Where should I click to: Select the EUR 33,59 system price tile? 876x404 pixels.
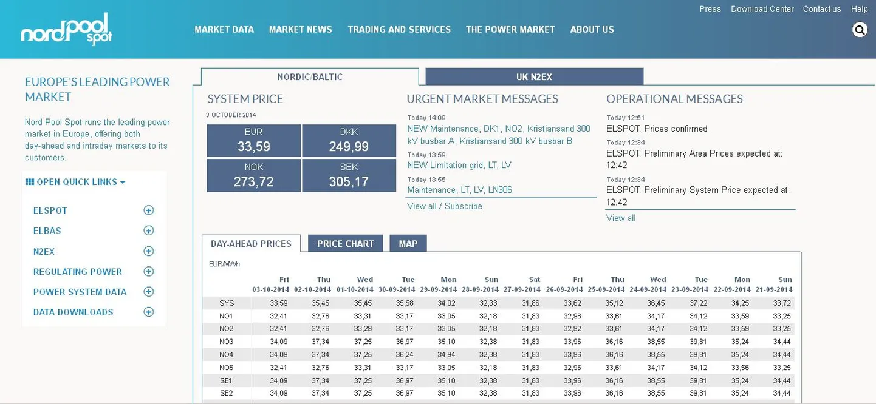click(254, 140)
